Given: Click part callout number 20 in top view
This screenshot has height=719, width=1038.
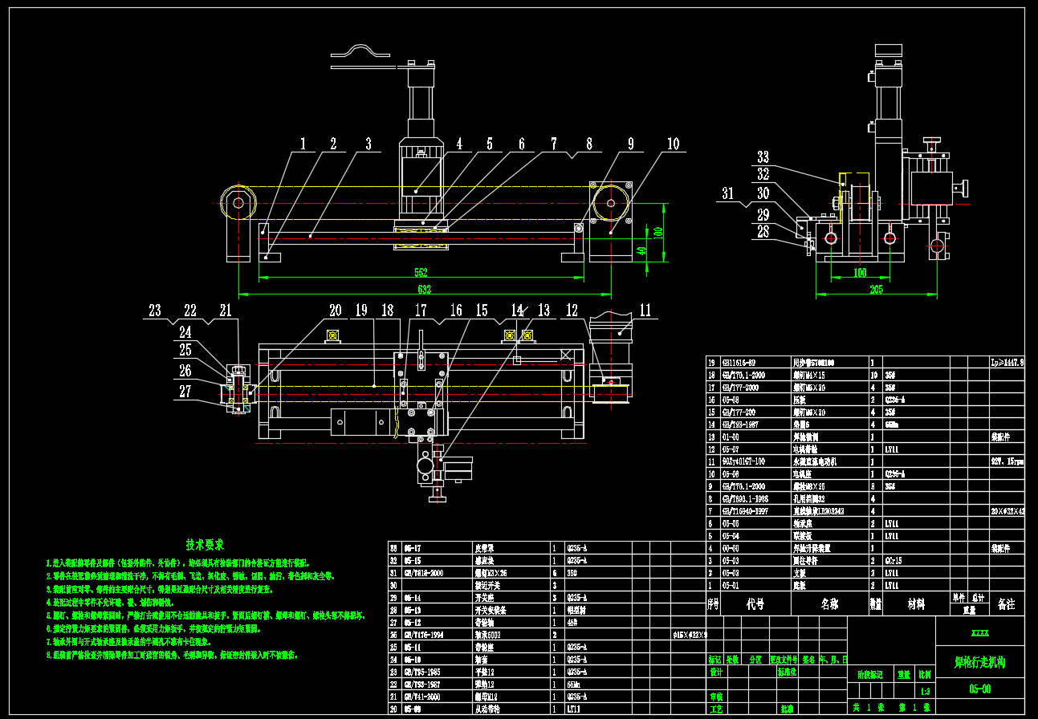Looking at the screenshot, I should pos(335,311).
